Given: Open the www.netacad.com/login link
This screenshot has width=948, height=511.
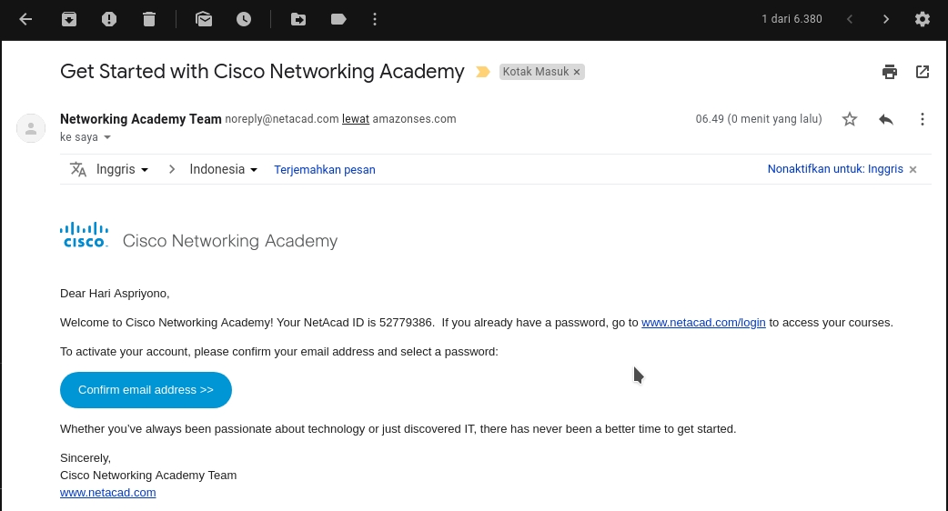Looking at the screenshot, I should click(x=703, y=323).
